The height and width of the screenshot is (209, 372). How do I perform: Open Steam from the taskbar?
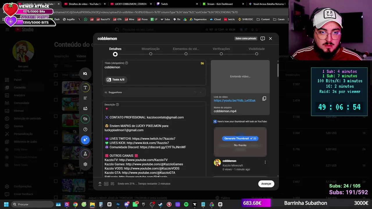(x=160, y=204)
